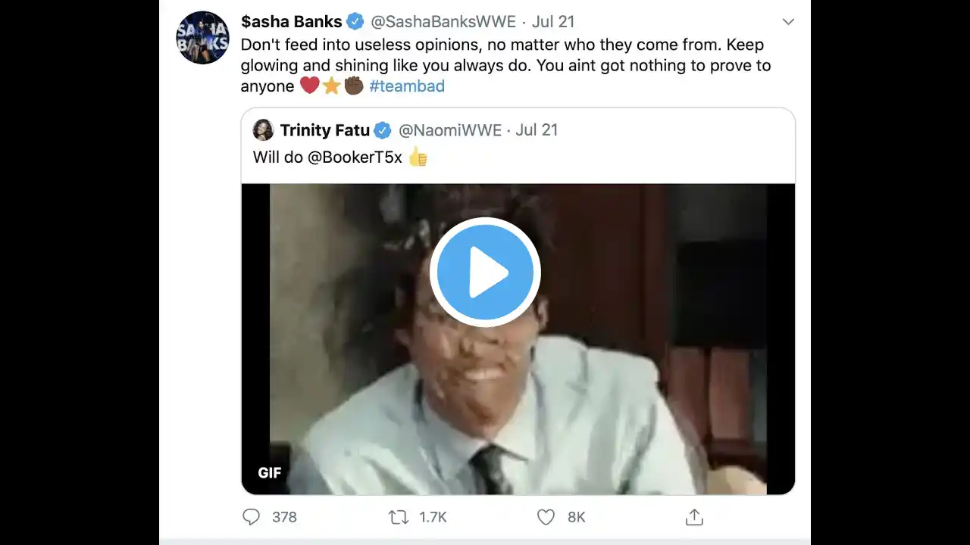Open the @NaomiWWE handle
The image size is (970, 545).
pos(450,130)
